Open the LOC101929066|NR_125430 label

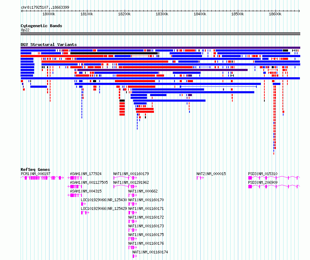pos(104,200)
